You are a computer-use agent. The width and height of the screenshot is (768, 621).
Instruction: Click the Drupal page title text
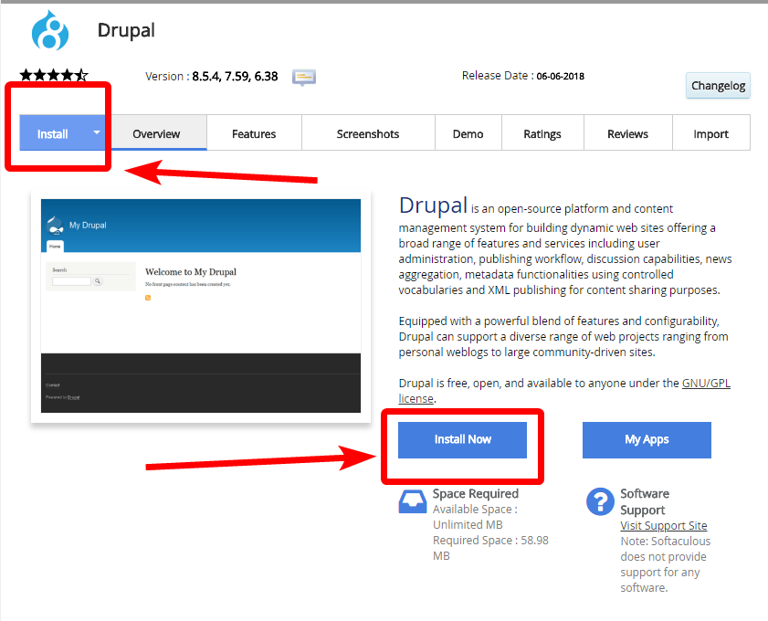(126, 30)
